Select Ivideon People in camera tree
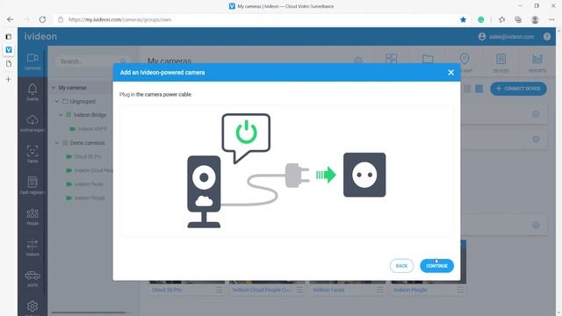Screen dimensions: 562x316 point(90,198)
